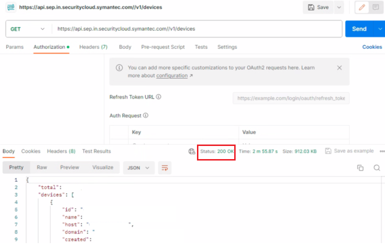Viewport: 385px width, 245px height.
Task: Dismiss the OAuth2 info banner
Action: pyautogui.click(x=339, y=68)
